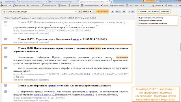This screenshot has width=181, height=102.
Task: Expand the print options dropdown arrow
Action: click(x=120, y=11)
